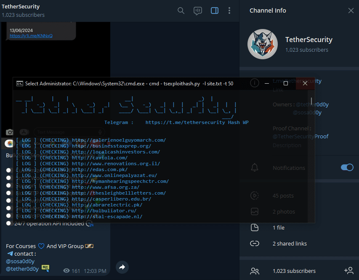Open the TetherSecurity wolf avatar

point(263,44)
